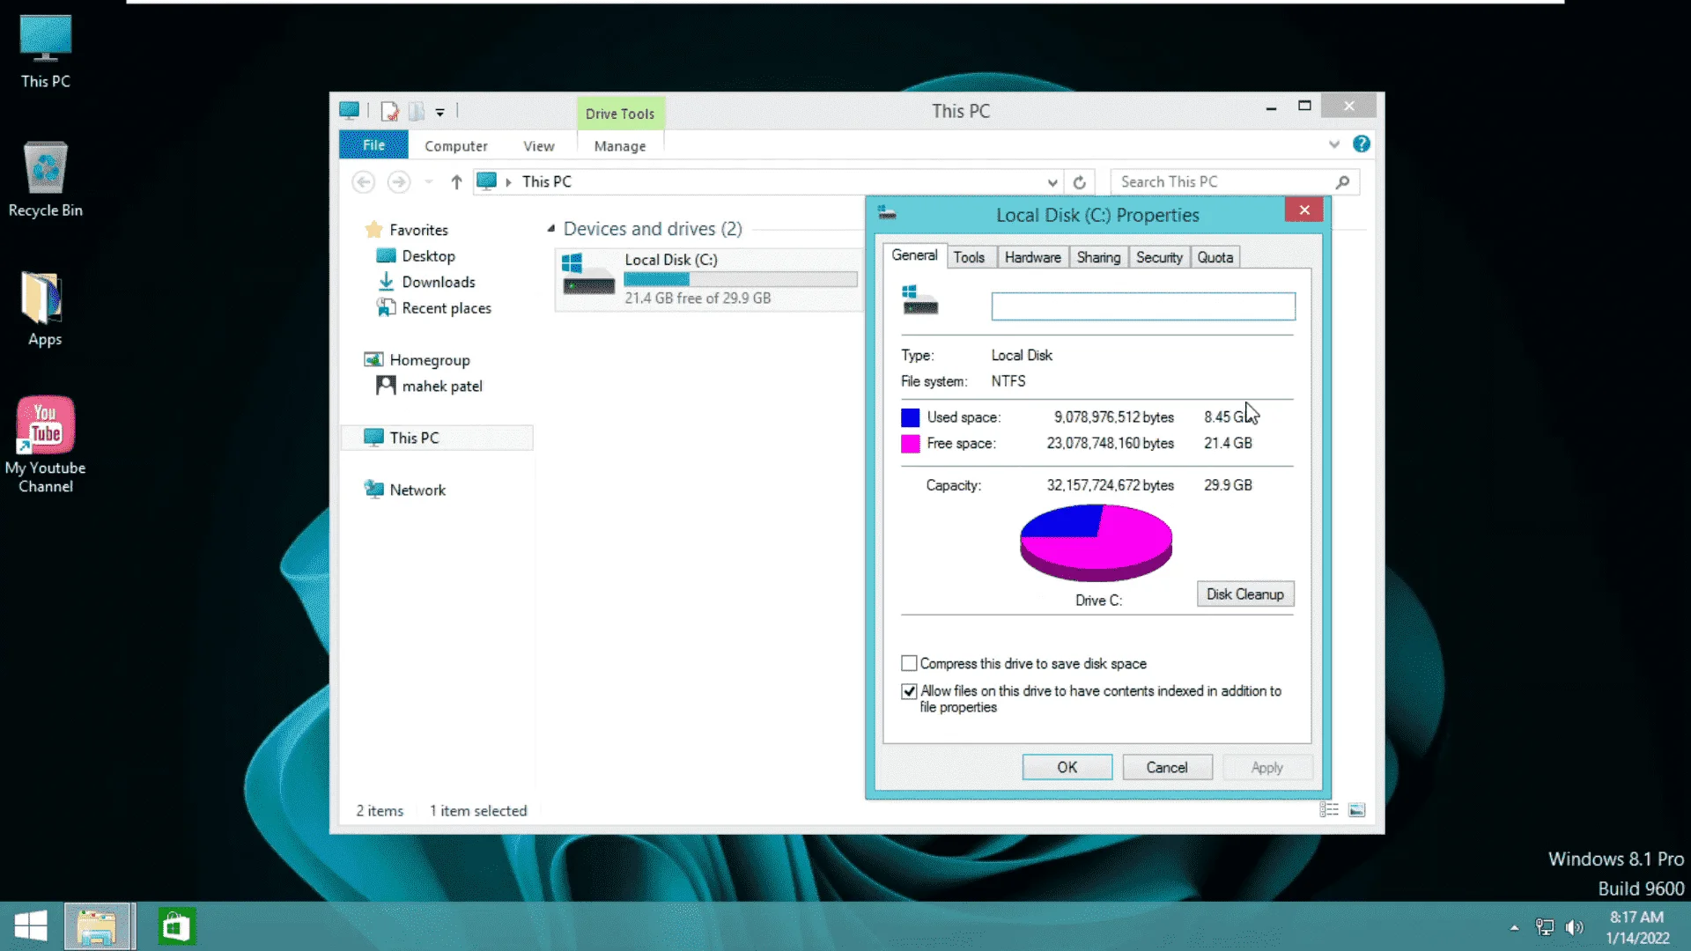
Task: Open recent locations dropdown arrow
Action: pyautogui.click(x=429, y=182)
